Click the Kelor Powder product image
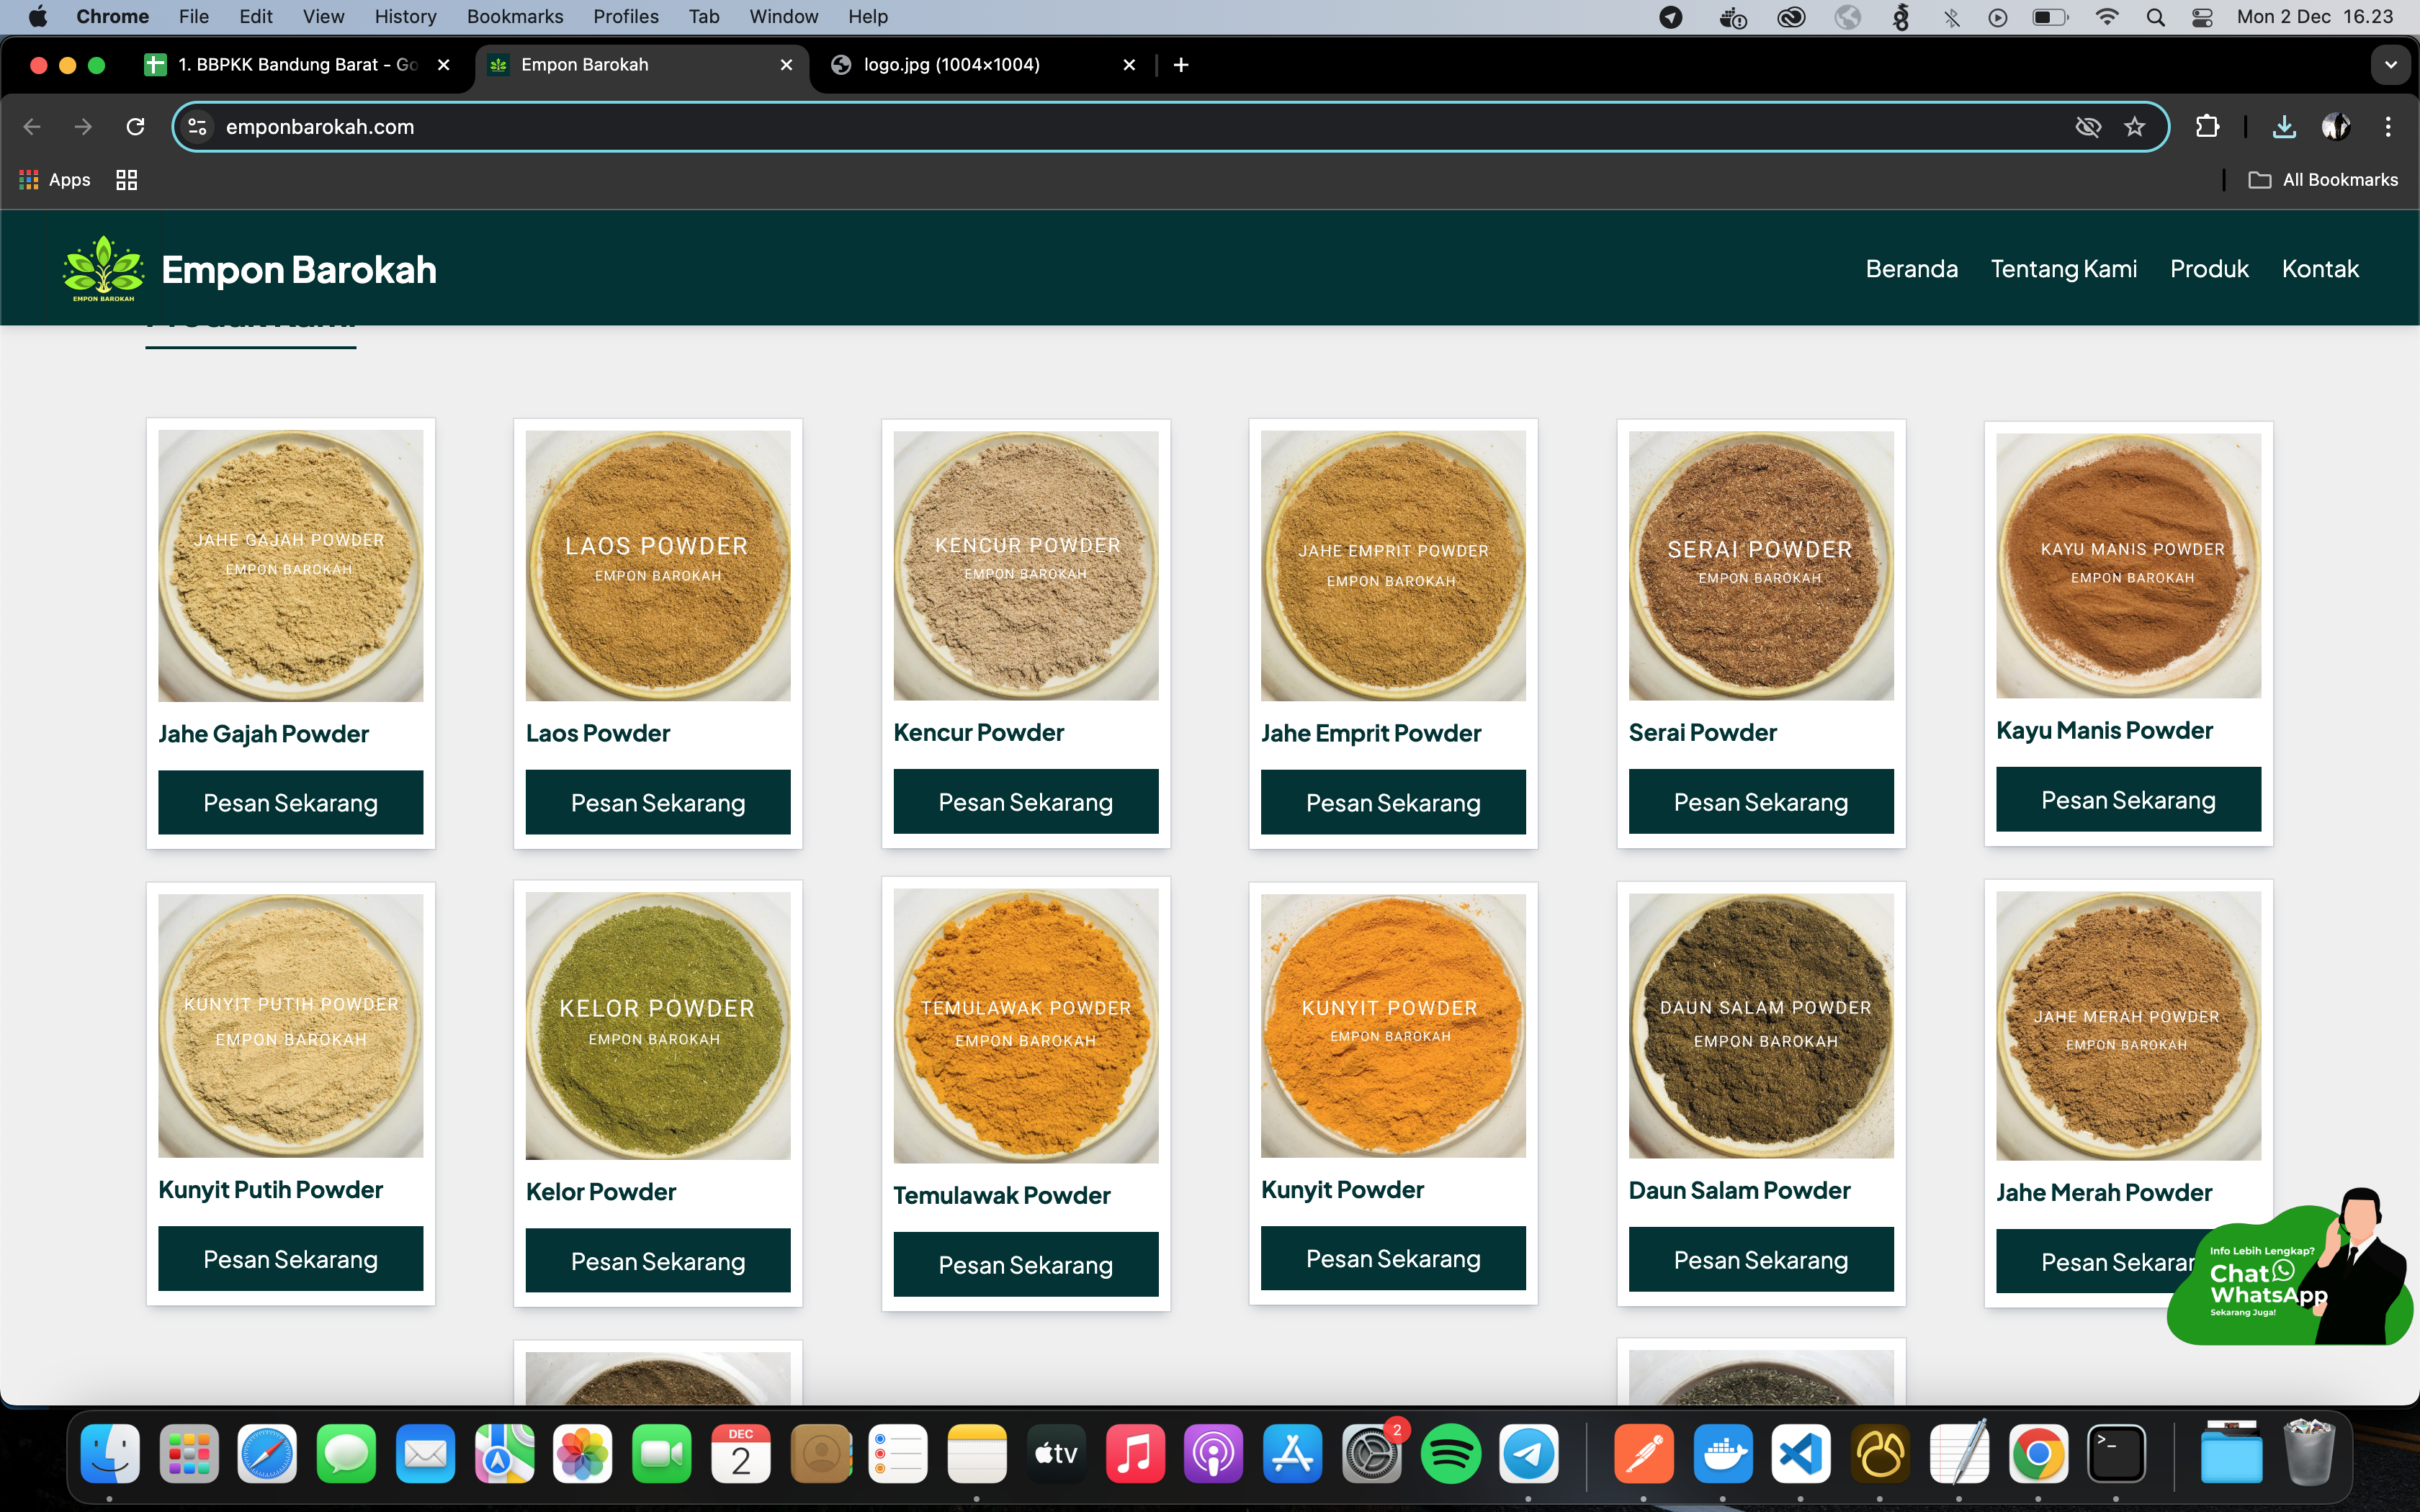The width and height of the screenshot is (2420, 1512). coord(658,1026)
